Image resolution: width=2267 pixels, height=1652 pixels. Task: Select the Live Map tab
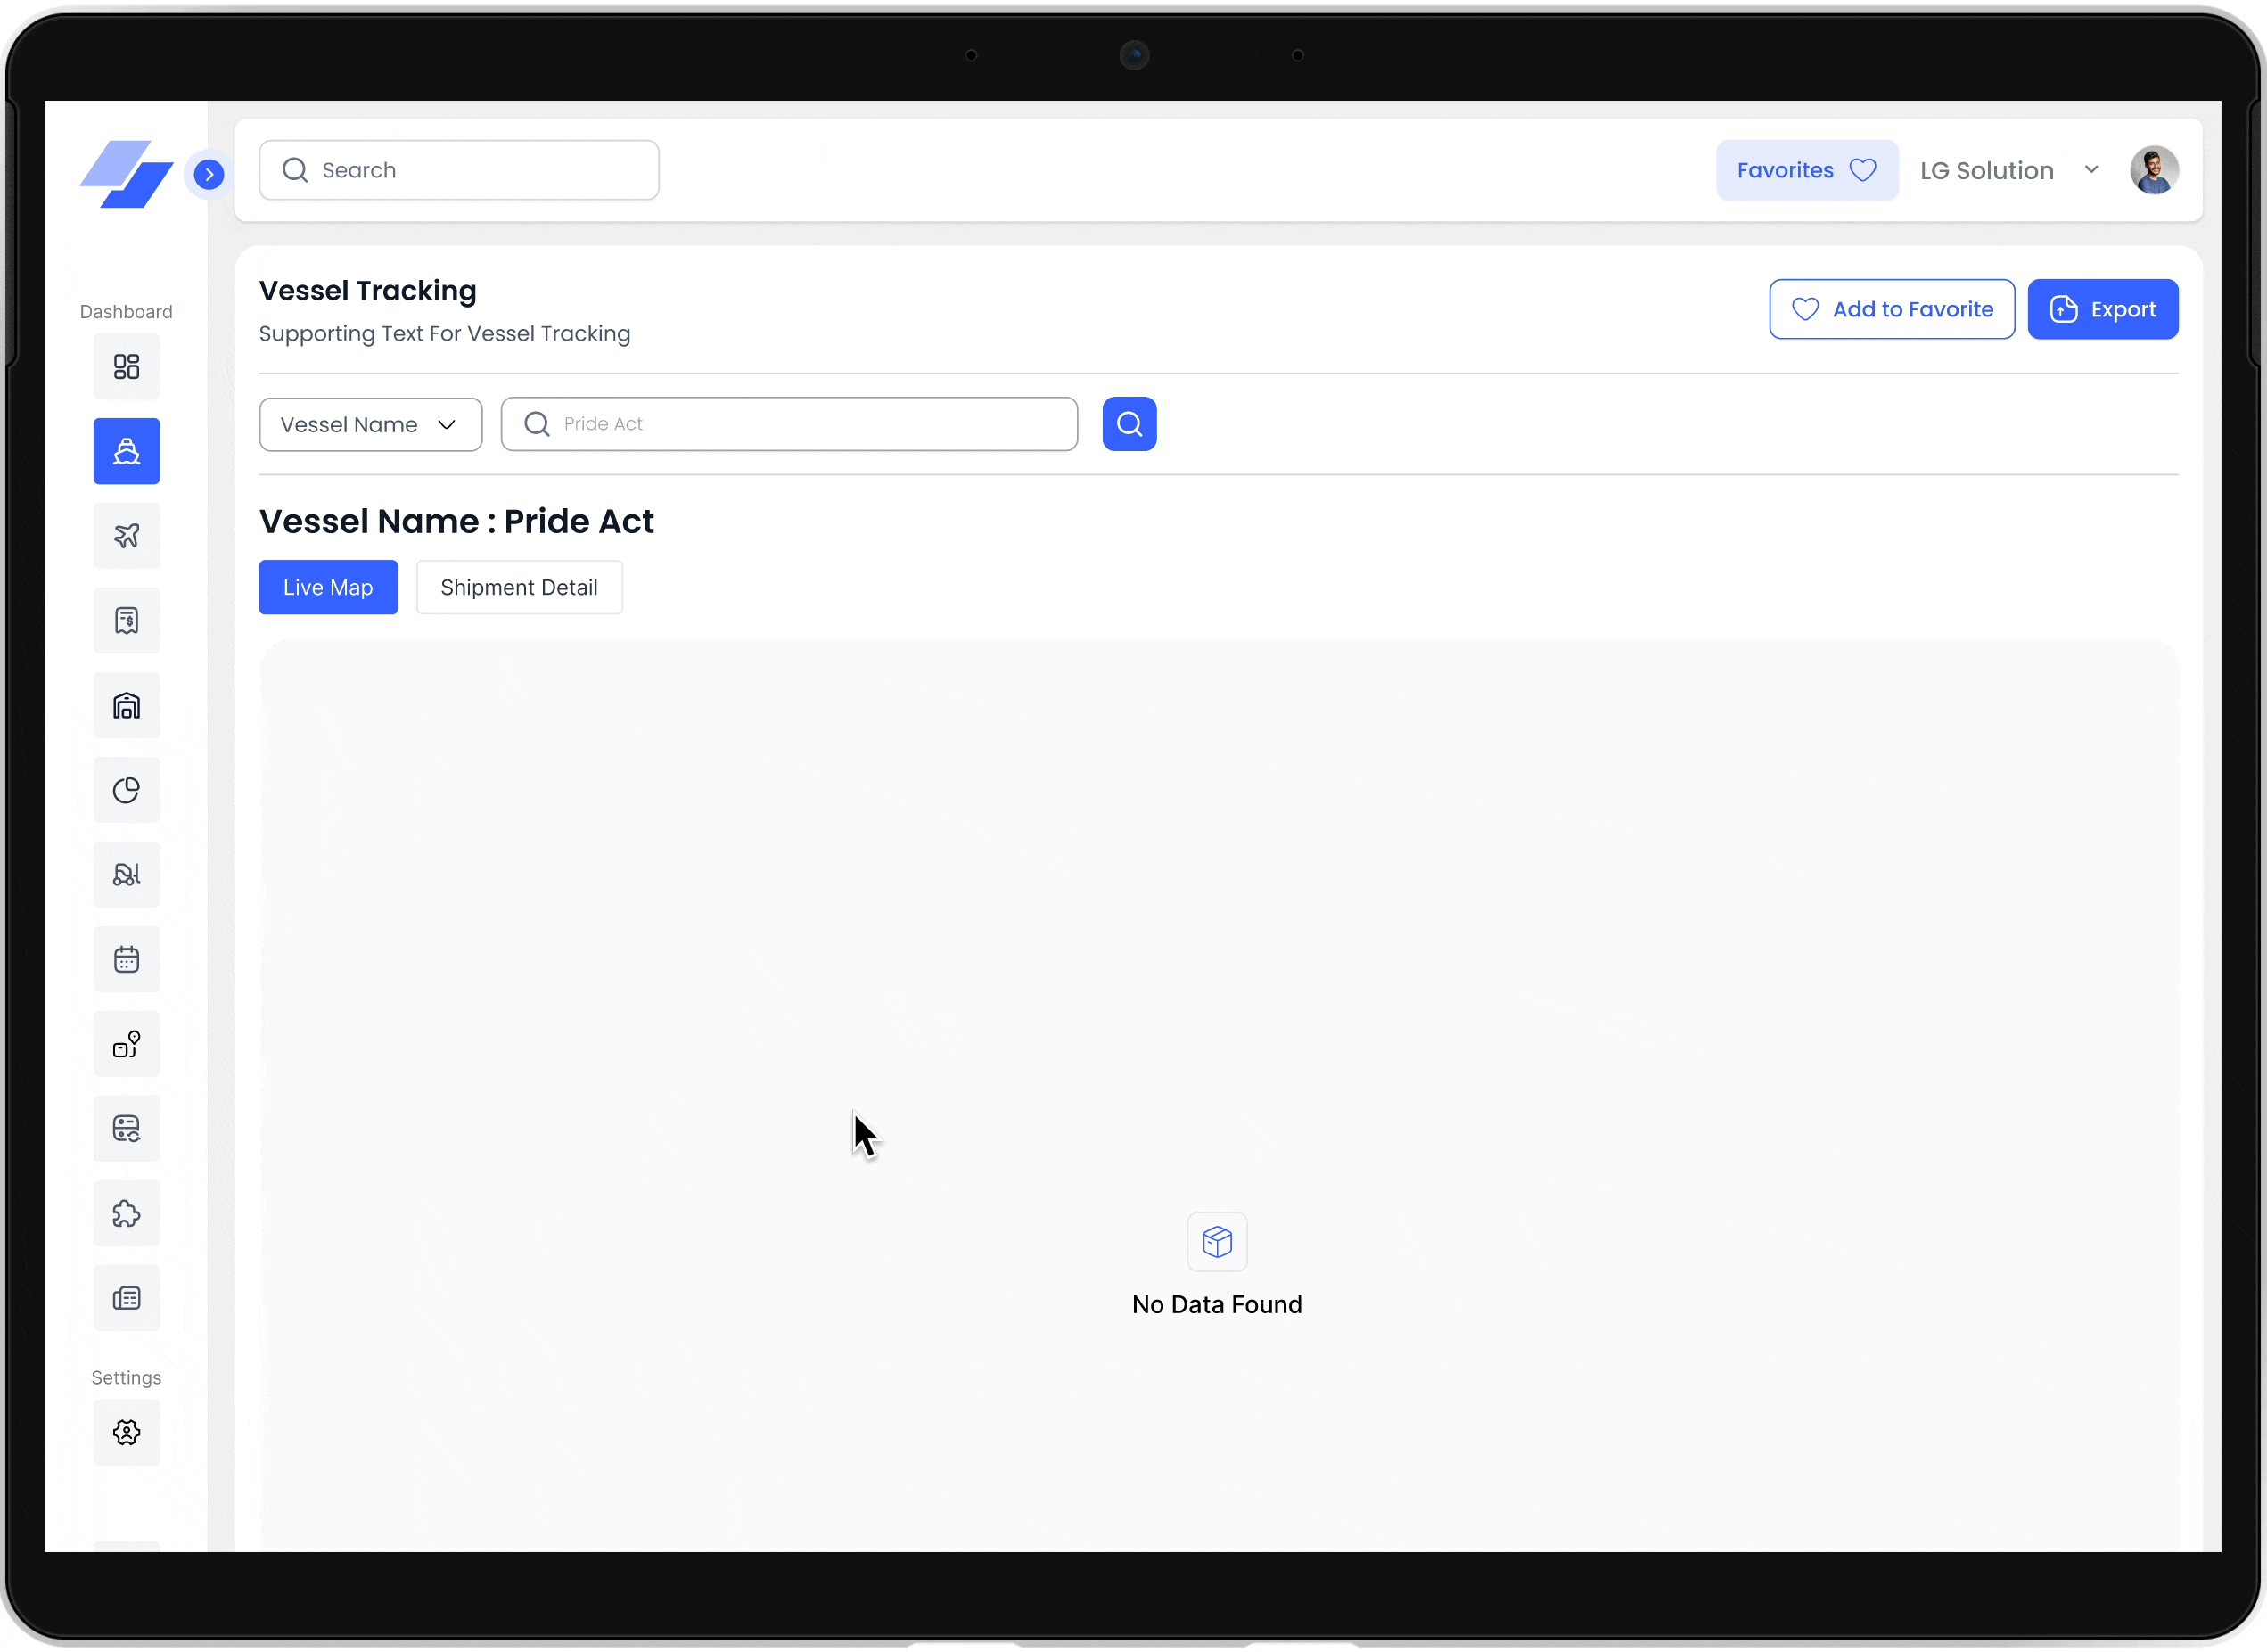point(328,588)
